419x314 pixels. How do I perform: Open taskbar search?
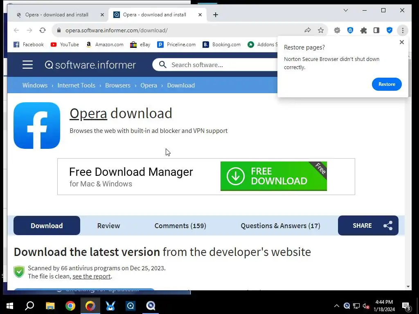(x=29, y=306)
